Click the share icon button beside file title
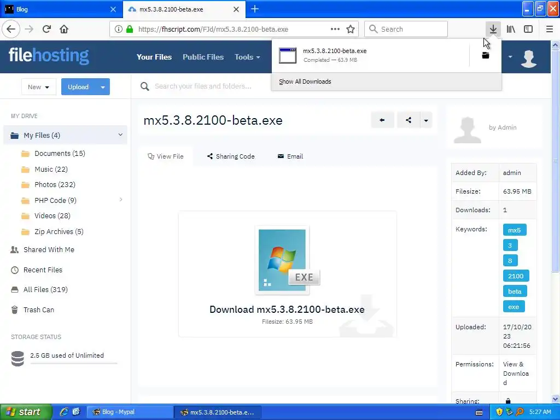This screenshot has height=420, width=560. click(x=409, y=120)
